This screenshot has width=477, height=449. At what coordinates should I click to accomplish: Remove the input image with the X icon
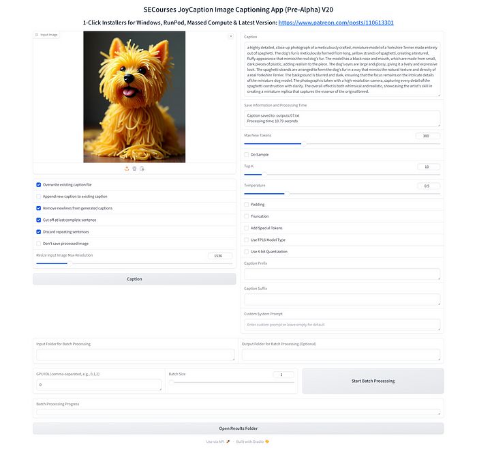(x=230, y=36)
